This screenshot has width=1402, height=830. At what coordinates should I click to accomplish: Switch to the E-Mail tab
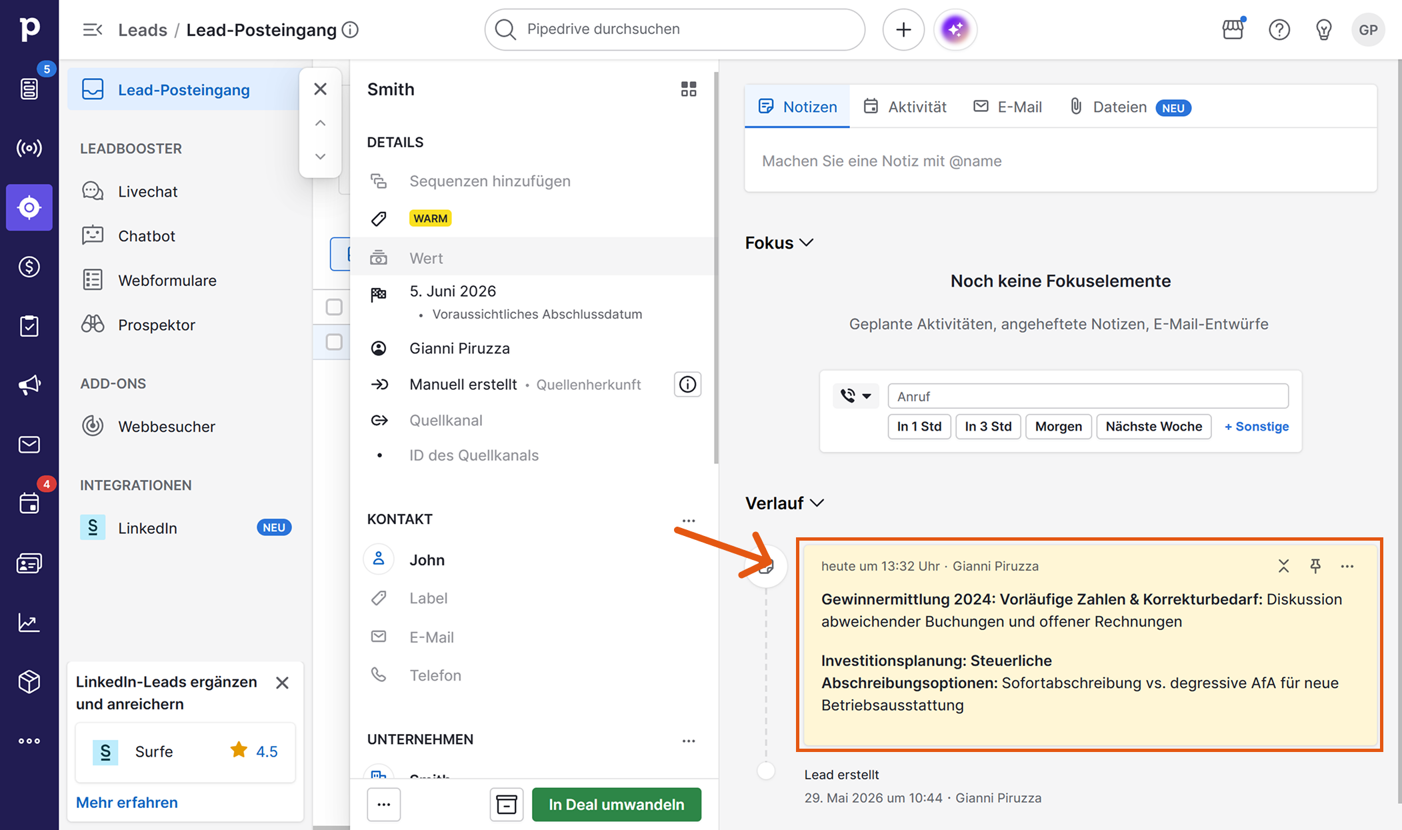point(1007,107)
